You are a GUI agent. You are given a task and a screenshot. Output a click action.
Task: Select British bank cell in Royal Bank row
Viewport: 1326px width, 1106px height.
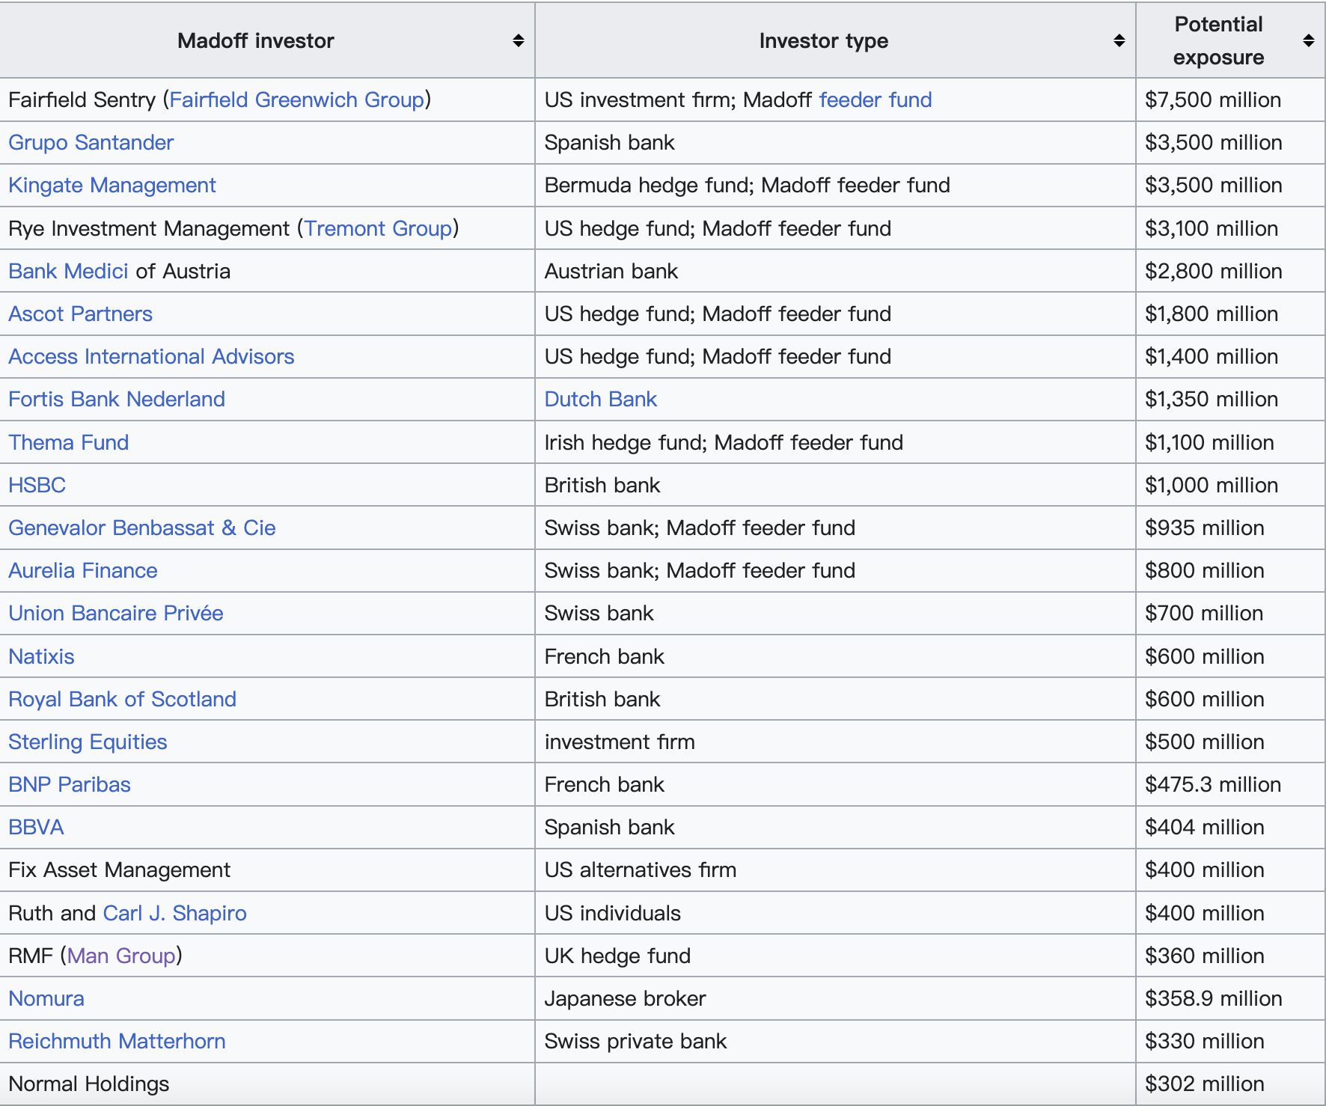835,699
